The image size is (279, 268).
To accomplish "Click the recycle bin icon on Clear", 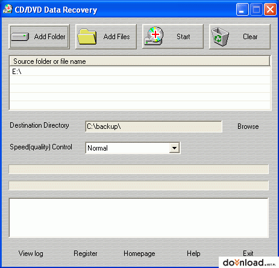I will [220, 37].
